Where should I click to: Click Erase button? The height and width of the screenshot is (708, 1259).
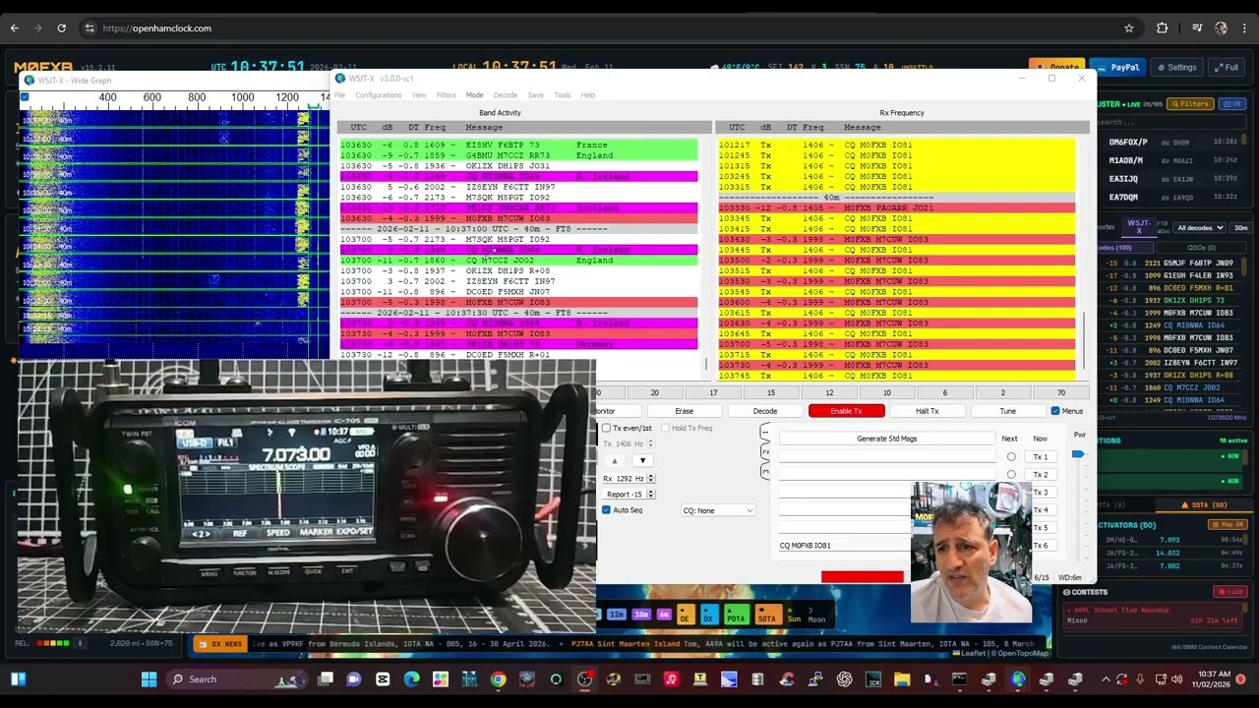[x=684, y=411]
